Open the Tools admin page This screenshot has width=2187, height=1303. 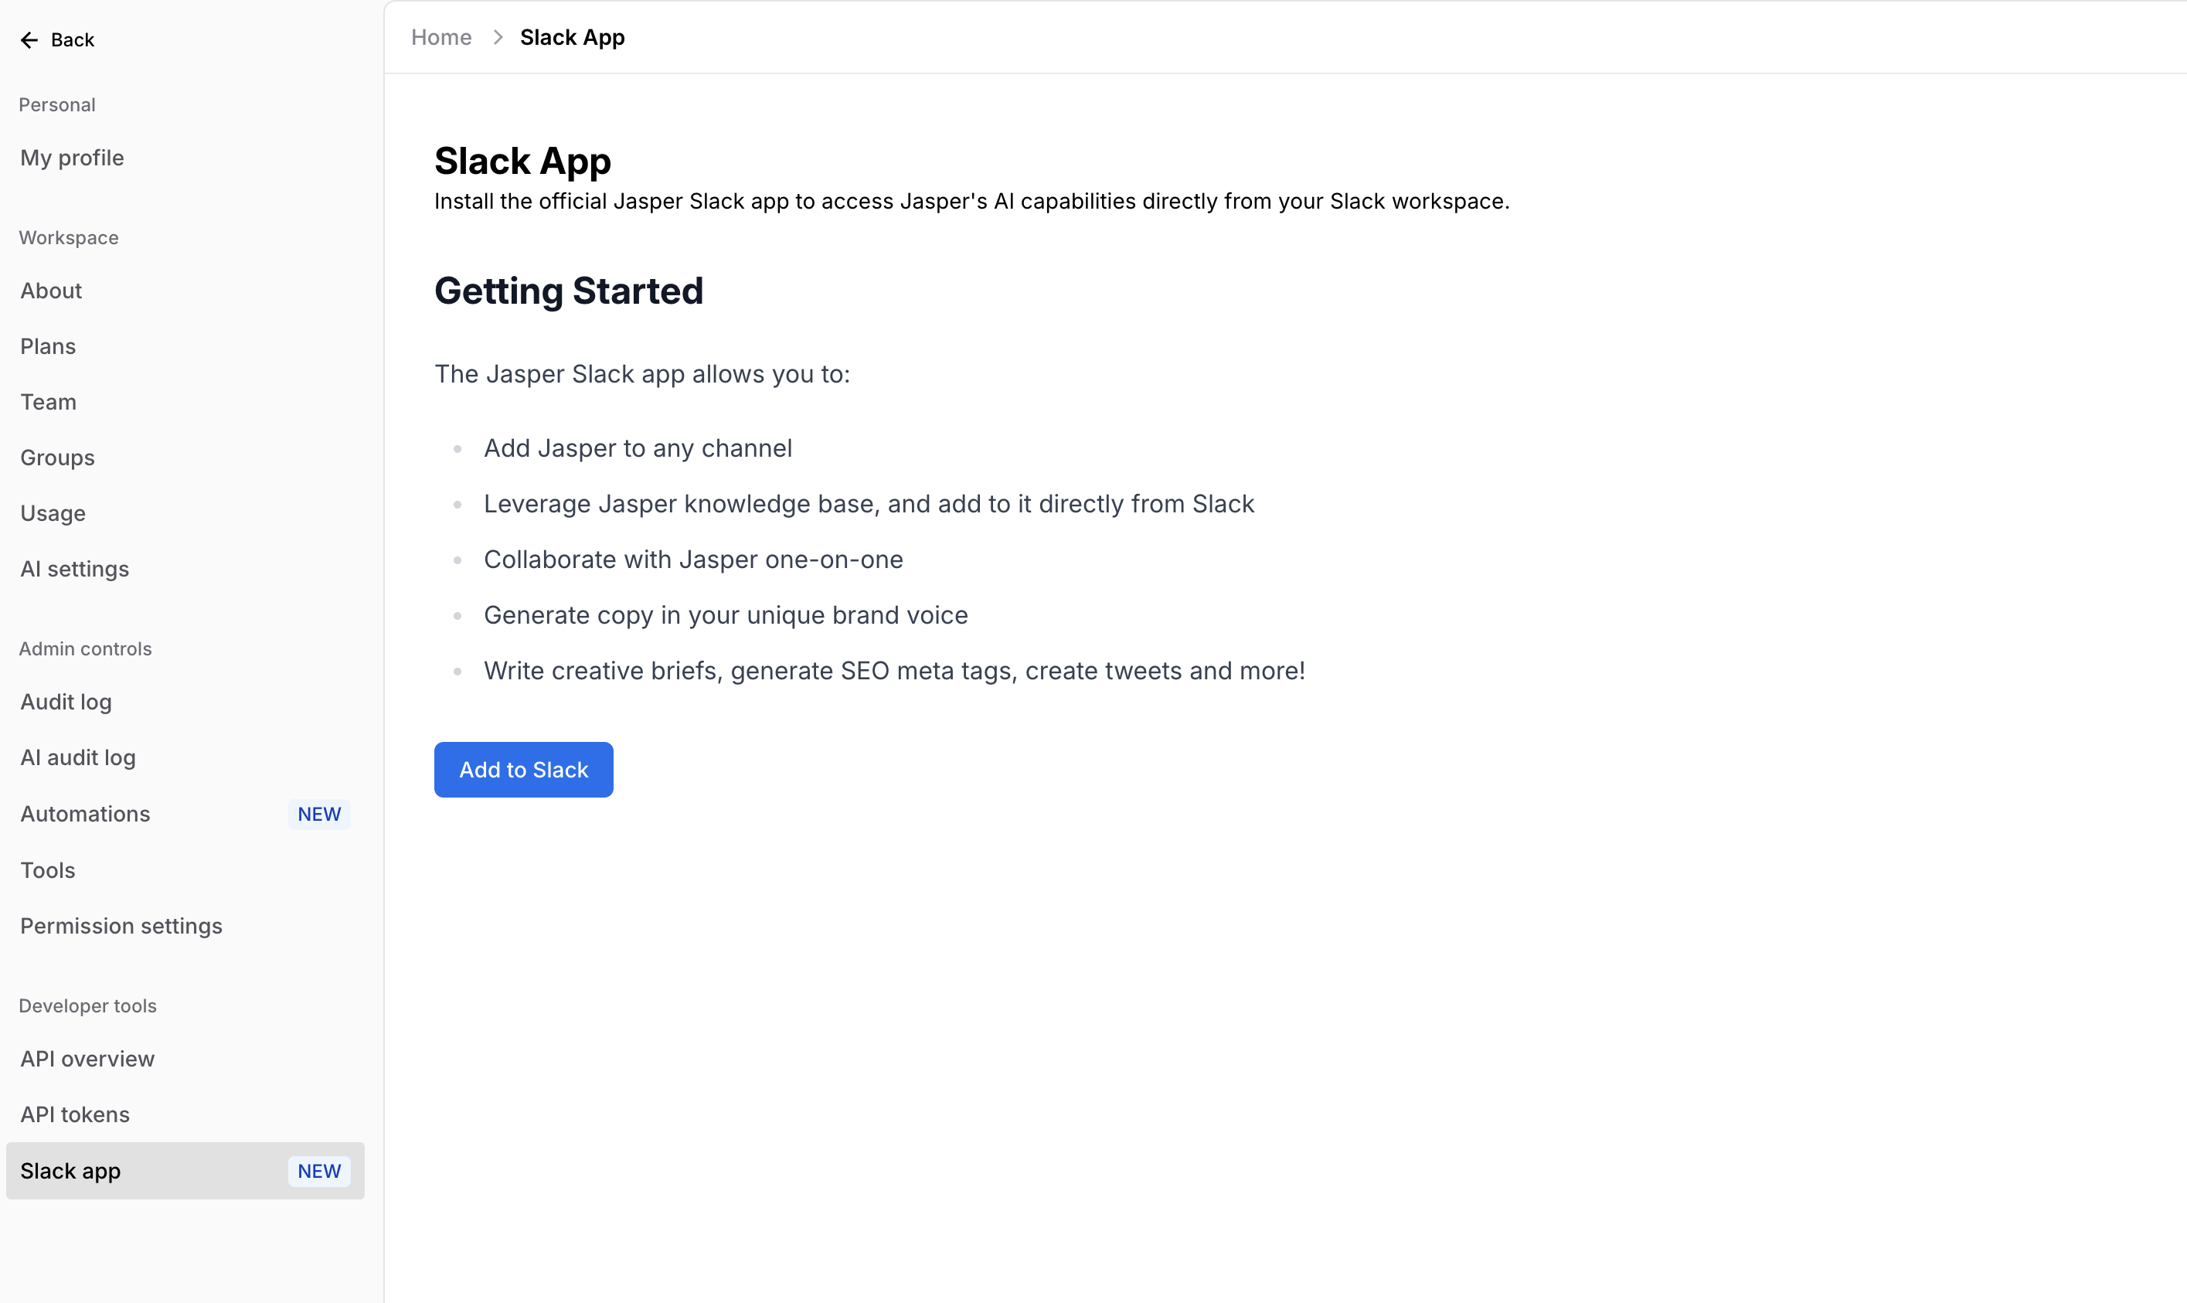pyautogui.click(x=48, y=870)
